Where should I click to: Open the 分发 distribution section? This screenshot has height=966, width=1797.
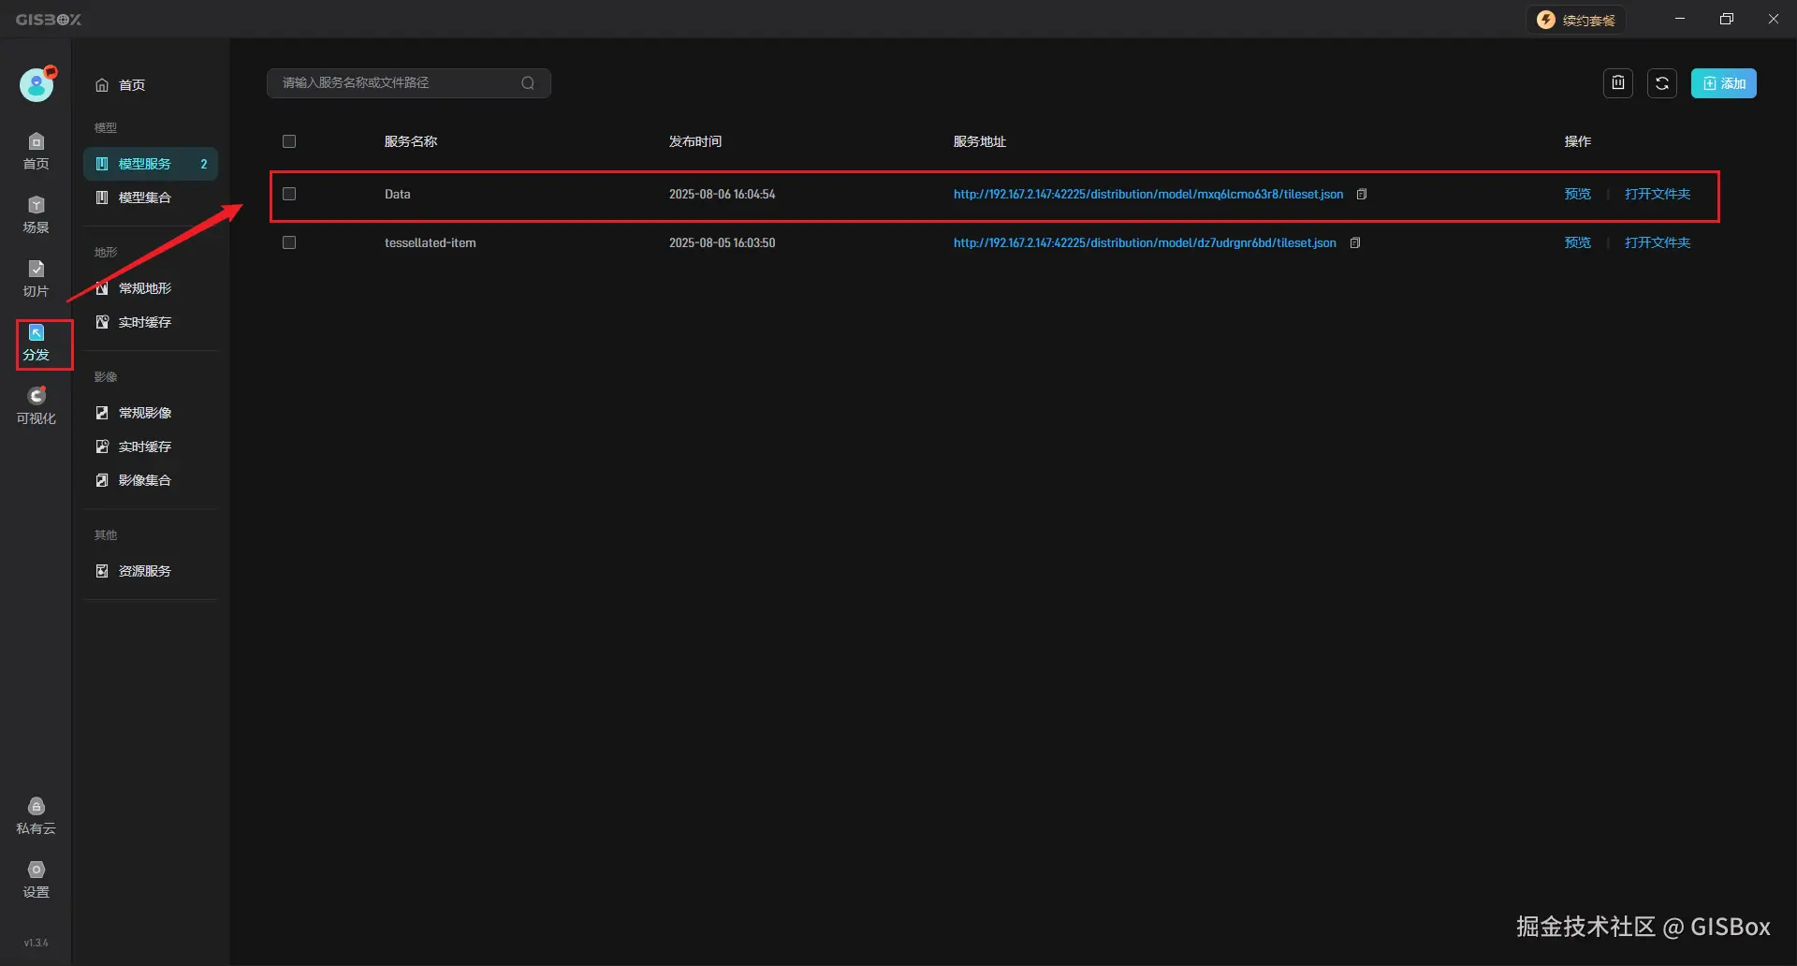point(37,343)
